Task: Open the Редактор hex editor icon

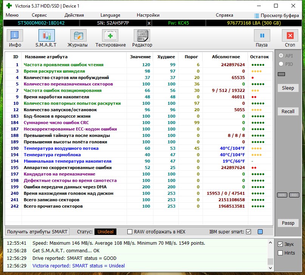Action: [142, 36]
